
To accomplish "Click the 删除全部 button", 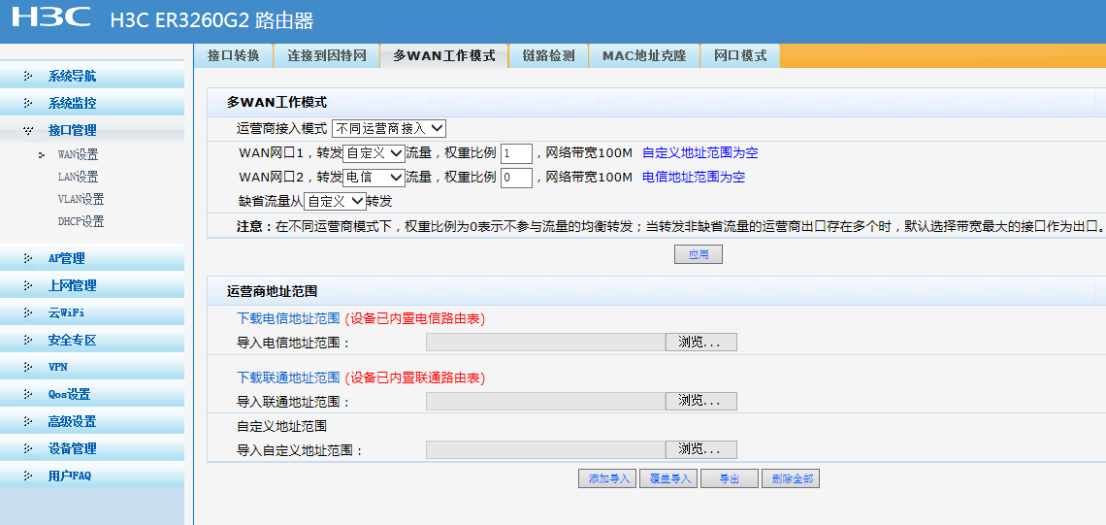I will point(791,478).
